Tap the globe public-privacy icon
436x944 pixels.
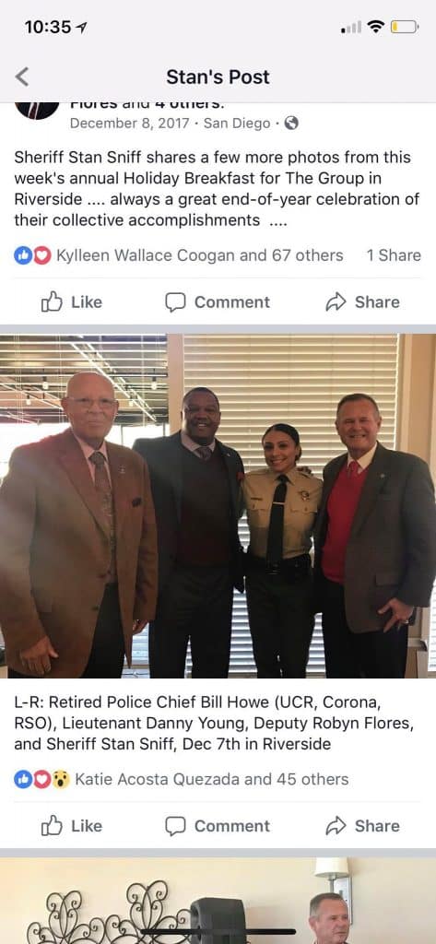[291, 124]
